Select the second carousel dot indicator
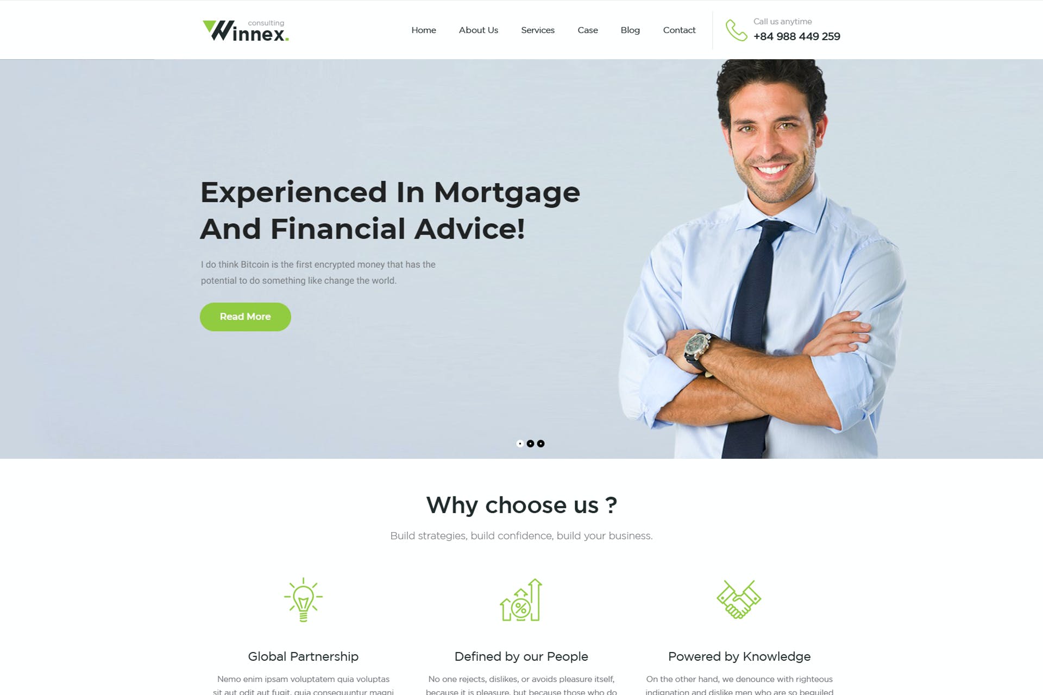The height and width of the screenshot is (695, 1043). 530,442
